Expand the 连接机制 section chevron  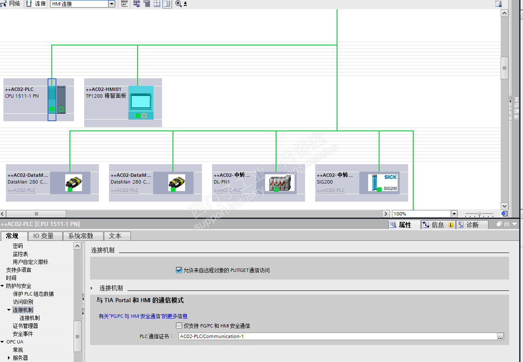pos(92,288)
